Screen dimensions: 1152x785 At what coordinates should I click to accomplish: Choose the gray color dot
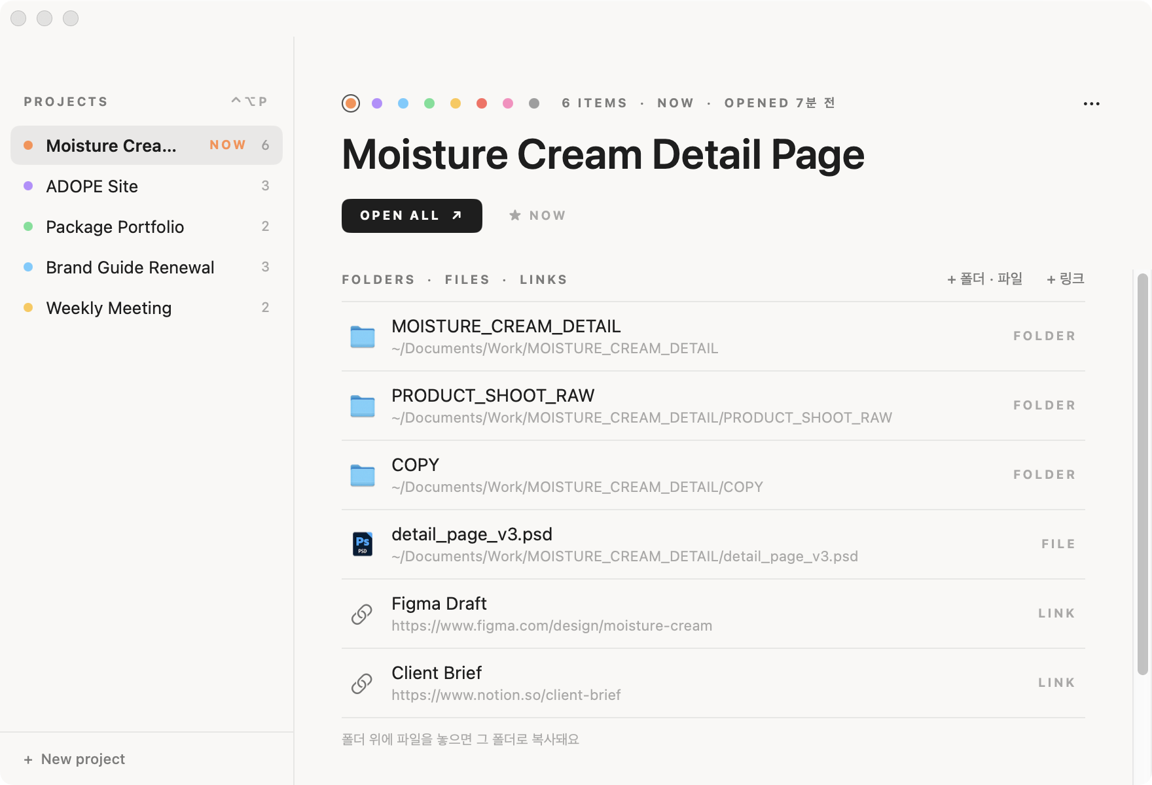pyautogui.click(x=534, y=103)
